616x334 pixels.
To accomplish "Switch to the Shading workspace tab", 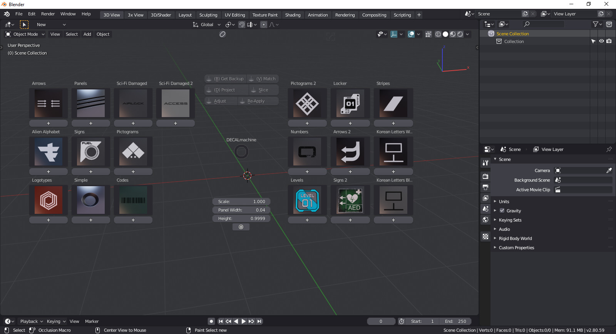I will (x=293, y=15).
